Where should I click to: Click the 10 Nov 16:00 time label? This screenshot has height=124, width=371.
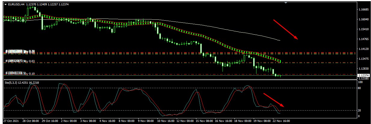point(166,121)
